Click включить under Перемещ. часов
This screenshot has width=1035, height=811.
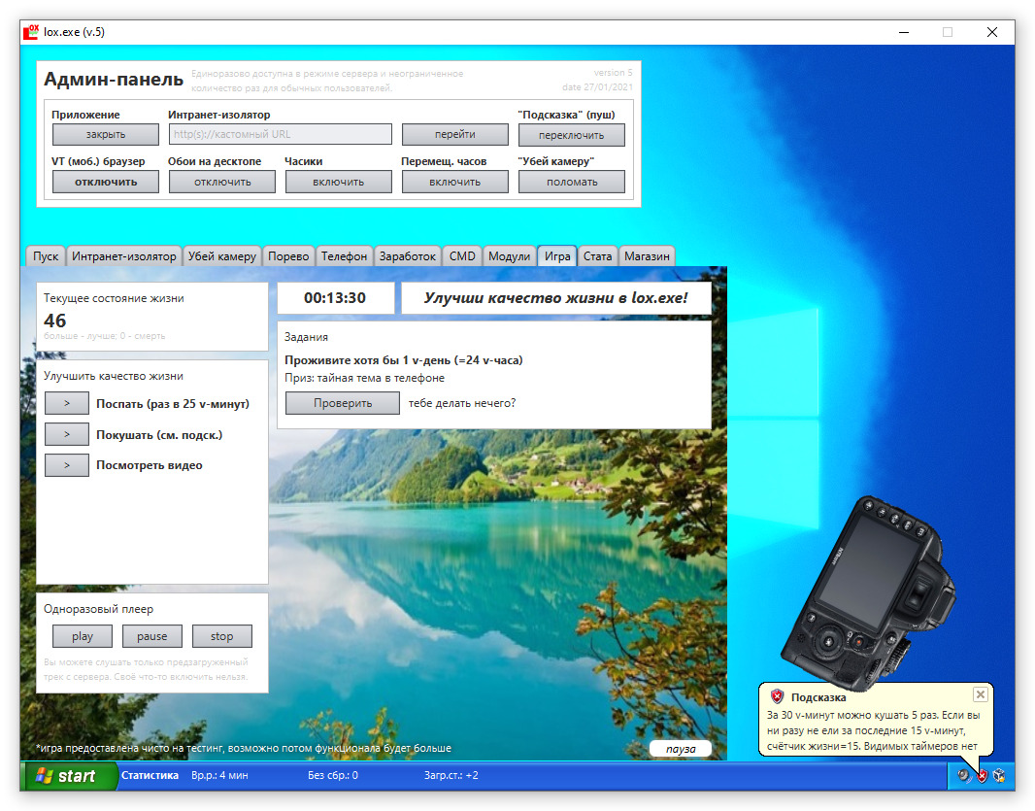click(x=454, y=182)
